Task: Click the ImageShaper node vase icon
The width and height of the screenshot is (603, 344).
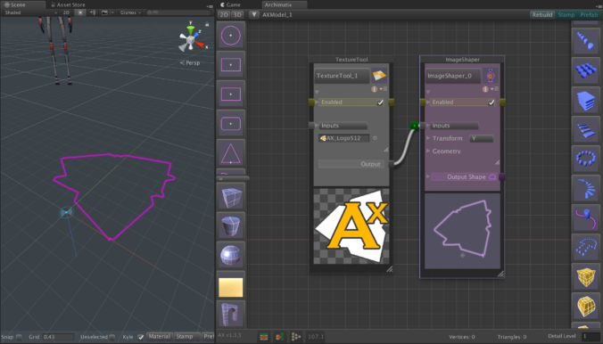Action: [x=491, y=76]
